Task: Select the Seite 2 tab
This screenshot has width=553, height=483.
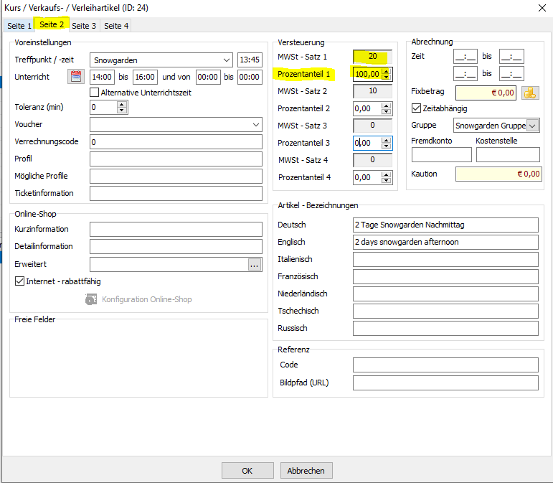Action: (52, 24)
